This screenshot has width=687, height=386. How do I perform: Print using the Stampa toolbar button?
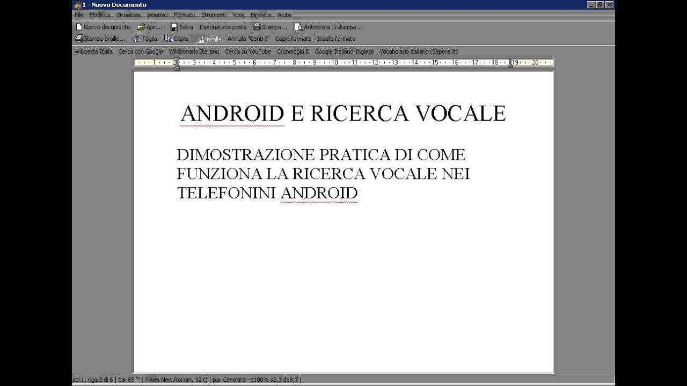pyautogui.click(x=270, y=27)
